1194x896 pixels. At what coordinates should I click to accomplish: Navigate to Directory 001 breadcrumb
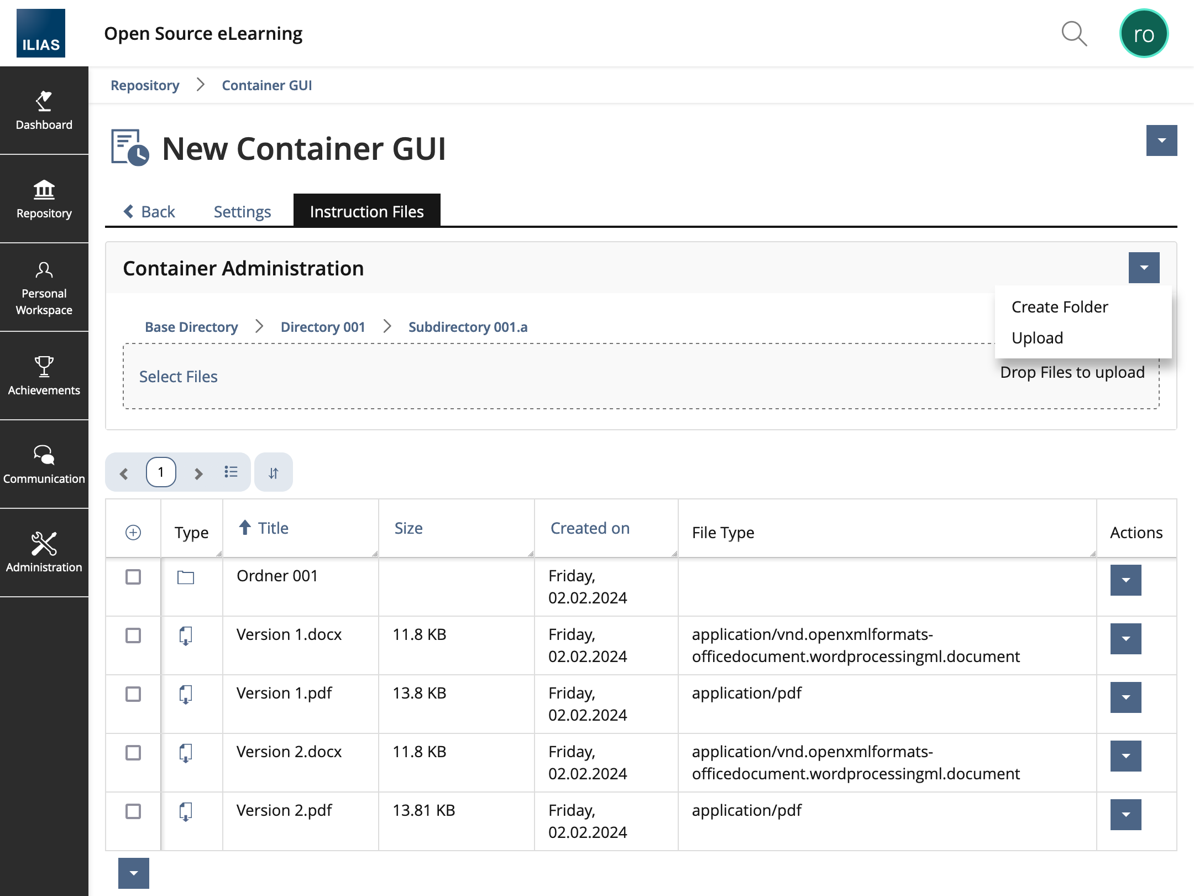pos(323,327)
